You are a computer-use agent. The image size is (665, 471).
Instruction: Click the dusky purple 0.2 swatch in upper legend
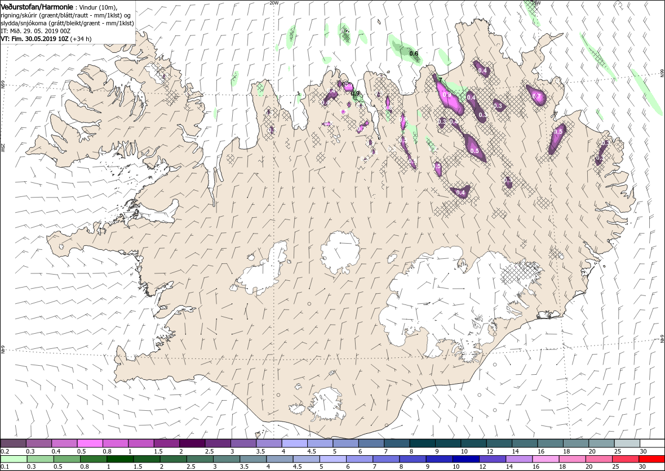(x=13, y=443)
